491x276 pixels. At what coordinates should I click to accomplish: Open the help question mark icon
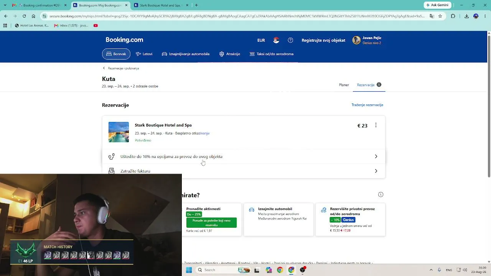tap(290, 40)
